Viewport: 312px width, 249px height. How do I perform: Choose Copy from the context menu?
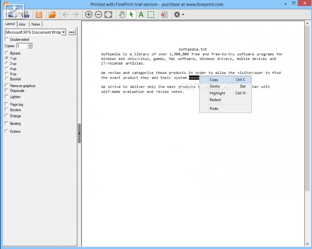coord(225,80)
